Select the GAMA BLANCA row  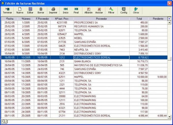pos(84,61)
